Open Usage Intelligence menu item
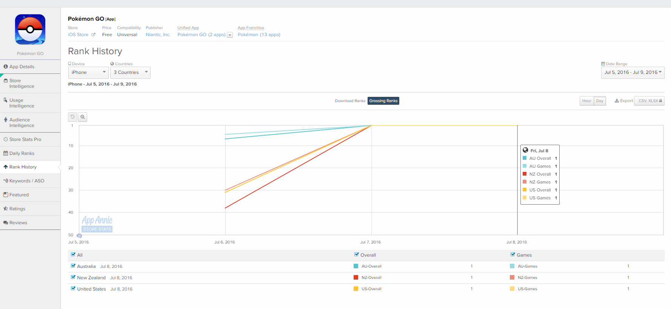The width and height of the screenshot is (671, 309). [30, 103]
